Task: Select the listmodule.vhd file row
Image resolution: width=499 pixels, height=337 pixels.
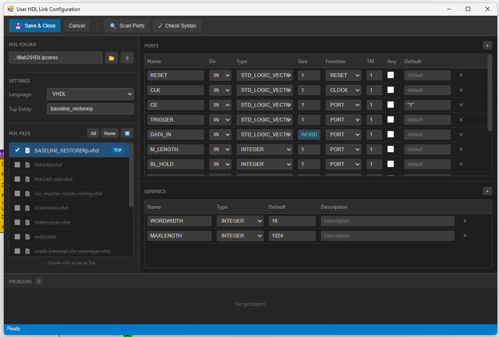Action: click(69, 222)
